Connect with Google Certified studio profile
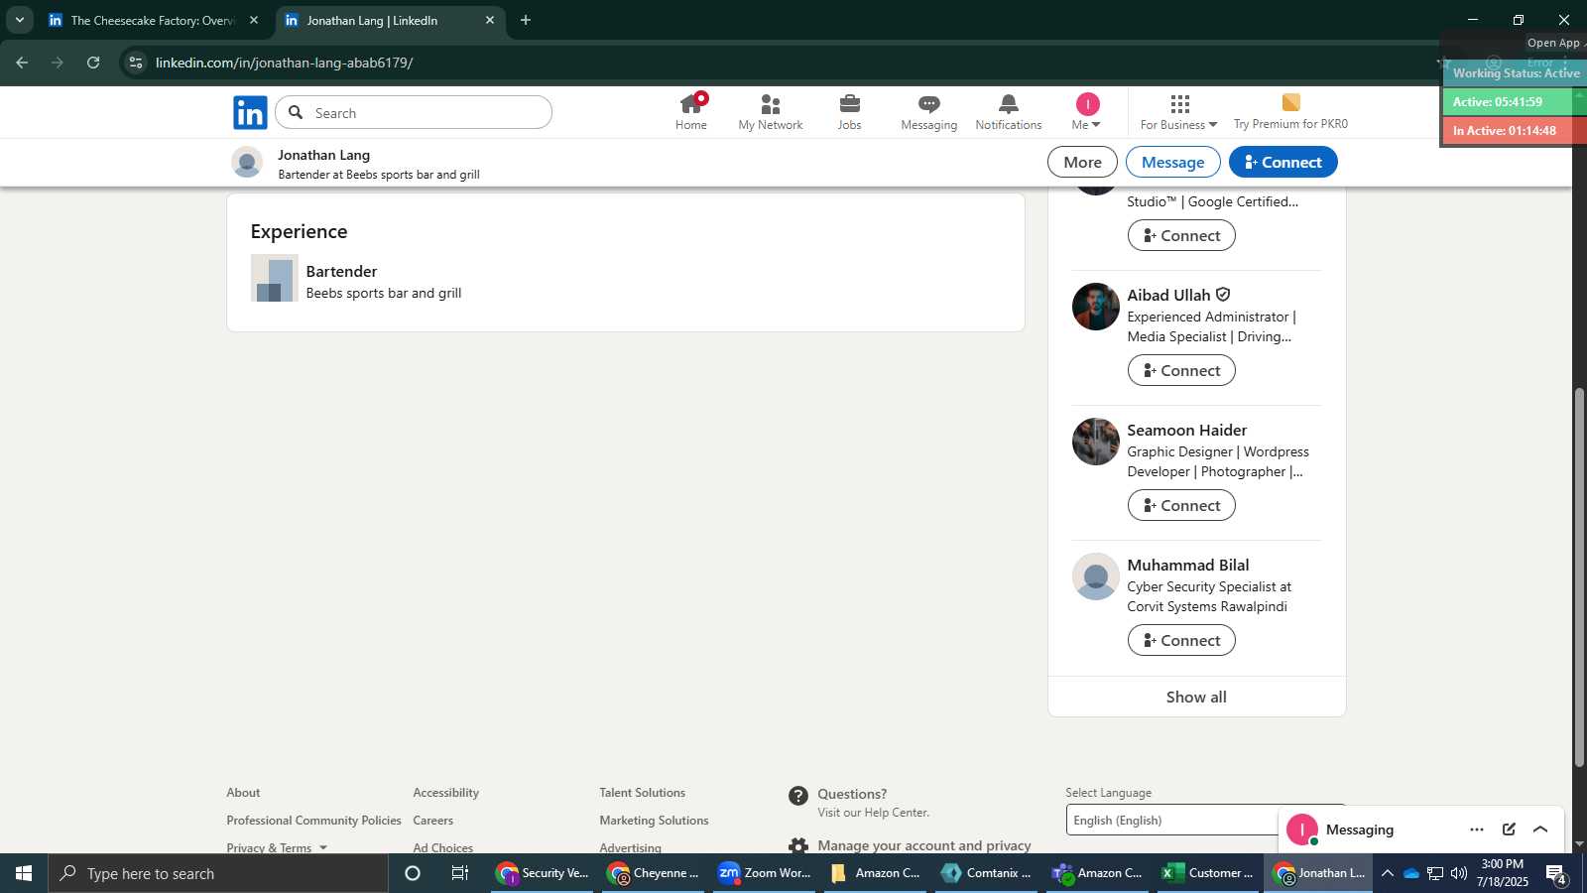The width and height of the screenshot is (1587, 893). (x=1181, y=235)
